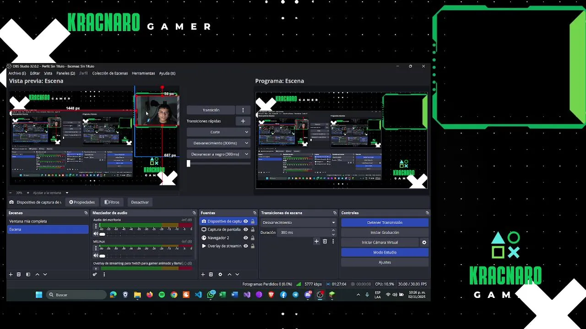Open Telegram from the taskbar
Image resolution: width=586 pixels, height=329 pixels.
(x=295, y=295)
